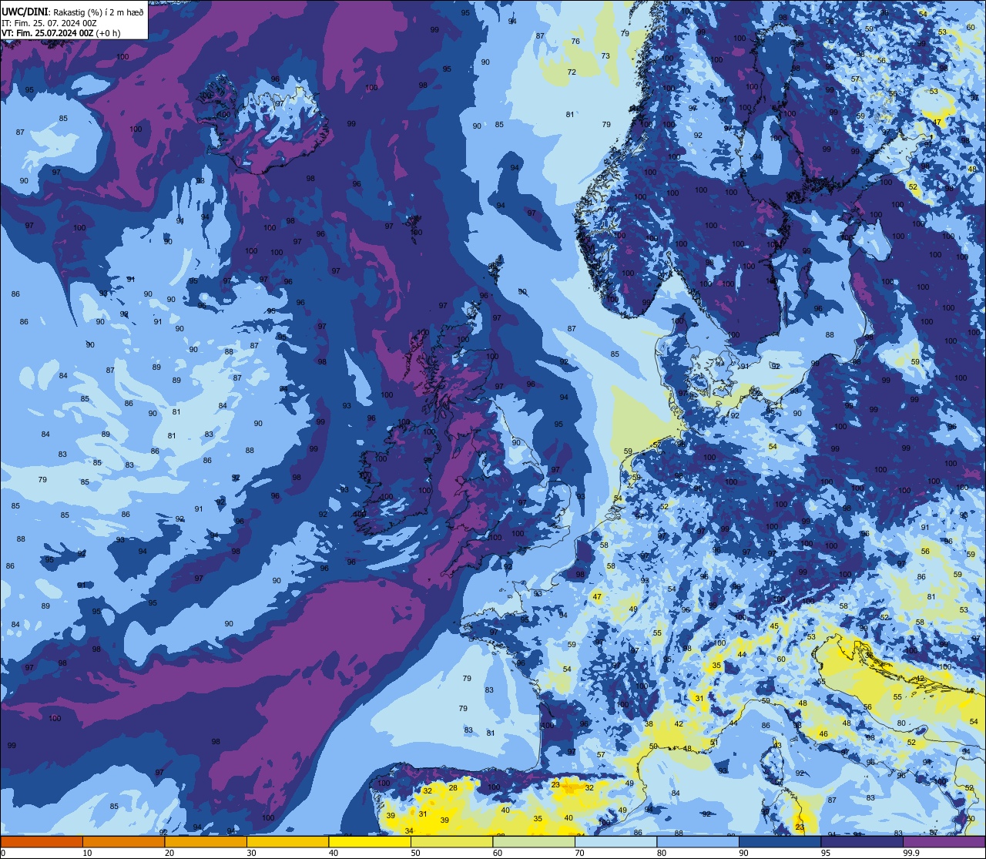Viewport: 986px width, 859px height.
Task: Click the legend tick label 50
Action: pos(415,853)
